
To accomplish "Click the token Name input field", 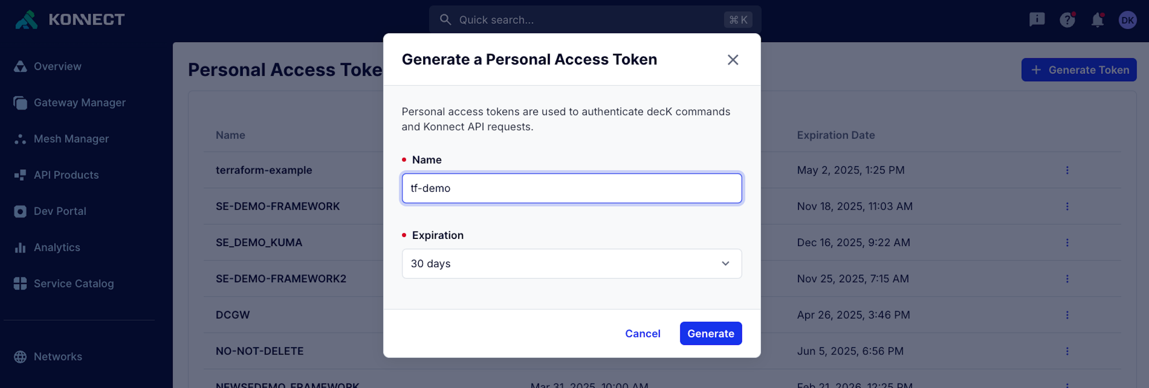I will tap(571, 188).
